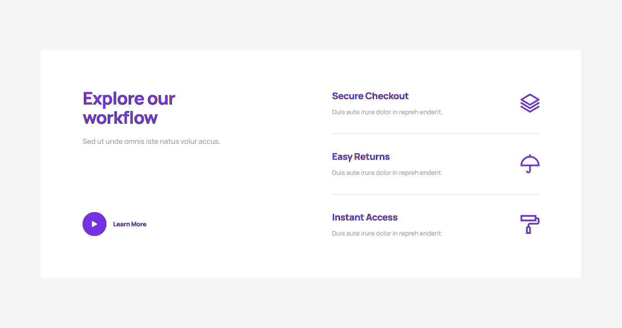Click the description text below Easy Returns
The image size is (622, 328).
(387, 173)
